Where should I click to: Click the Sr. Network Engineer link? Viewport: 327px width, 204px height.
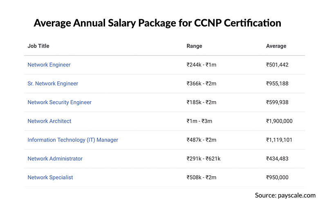click(x=53, y=84)
